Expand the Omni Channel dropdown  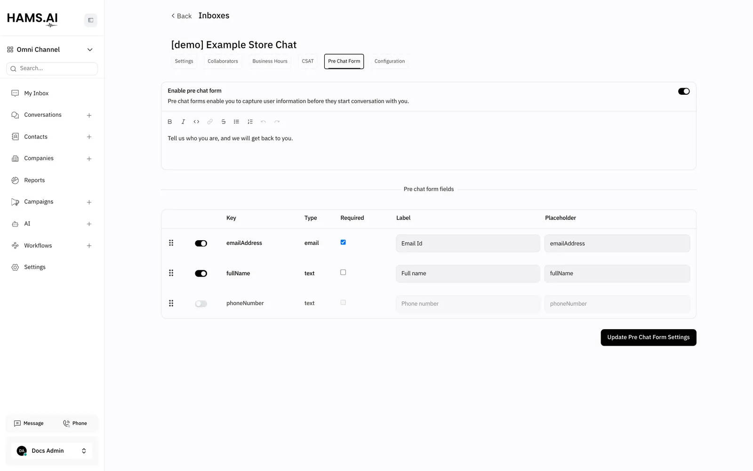pyautogui.click(x=90, y=49)
